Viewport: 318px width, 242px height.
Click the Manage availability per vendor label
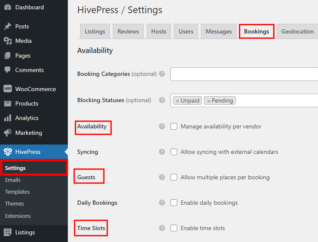pos(221,126)
